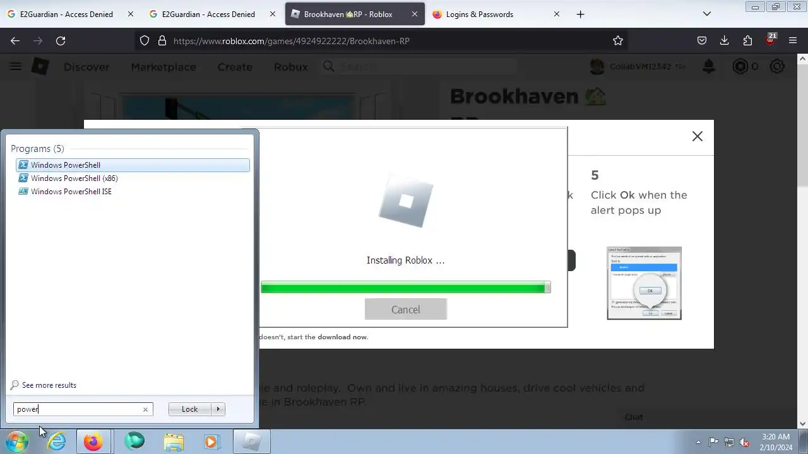Close the Logins & Passwords tab
The height and width of the screenshot is (454, 808).
point(556,14)
